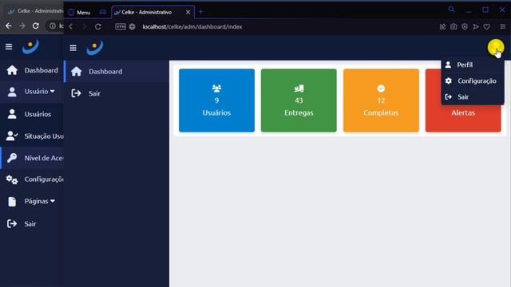Reload page in front browser
The width and height of the screenshot is (511, 287).
tap(97, 26)
